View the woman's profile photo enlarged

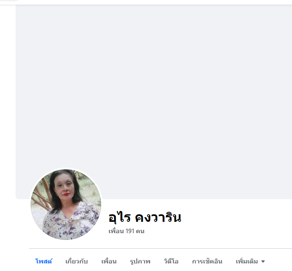66,205
